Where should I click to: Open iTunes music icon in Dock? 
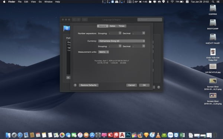[x=80, y=135]
